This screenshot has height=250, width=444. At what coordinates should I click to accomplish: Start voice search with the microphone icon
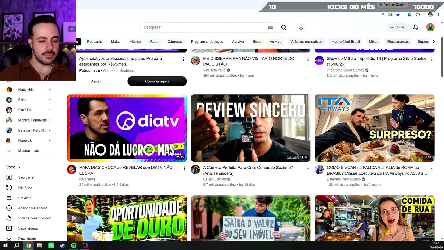(301, 27)
